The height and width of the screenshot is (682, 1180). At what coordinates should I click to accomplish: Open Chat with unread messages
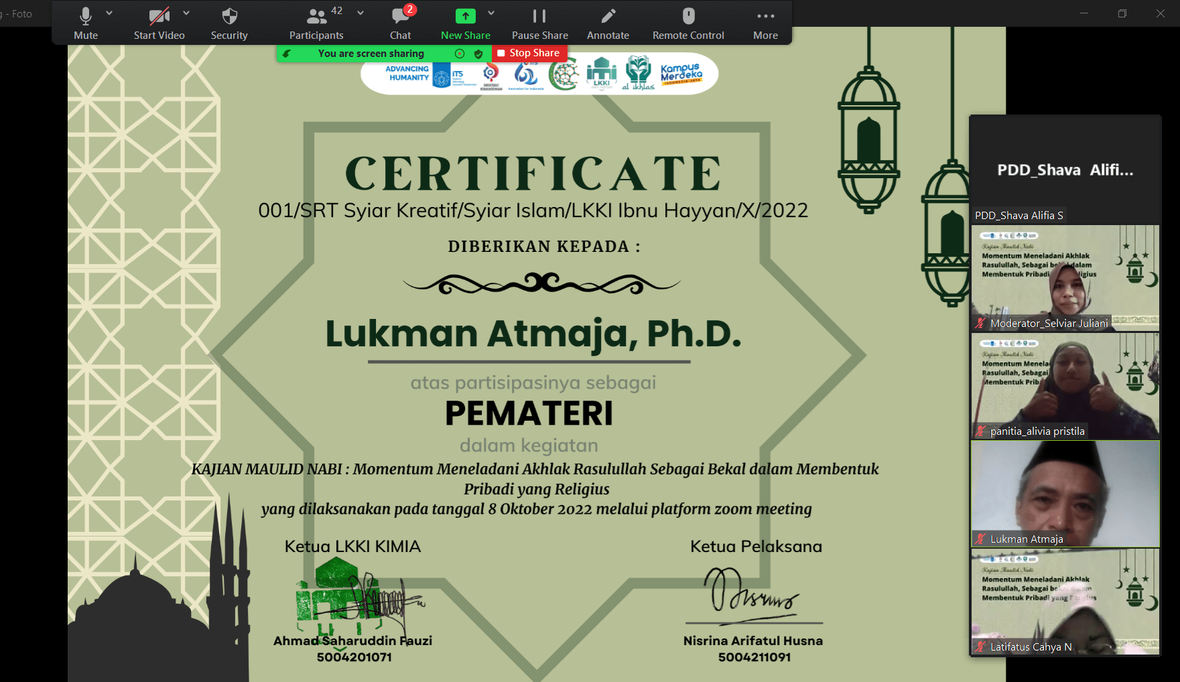(401, 23)
